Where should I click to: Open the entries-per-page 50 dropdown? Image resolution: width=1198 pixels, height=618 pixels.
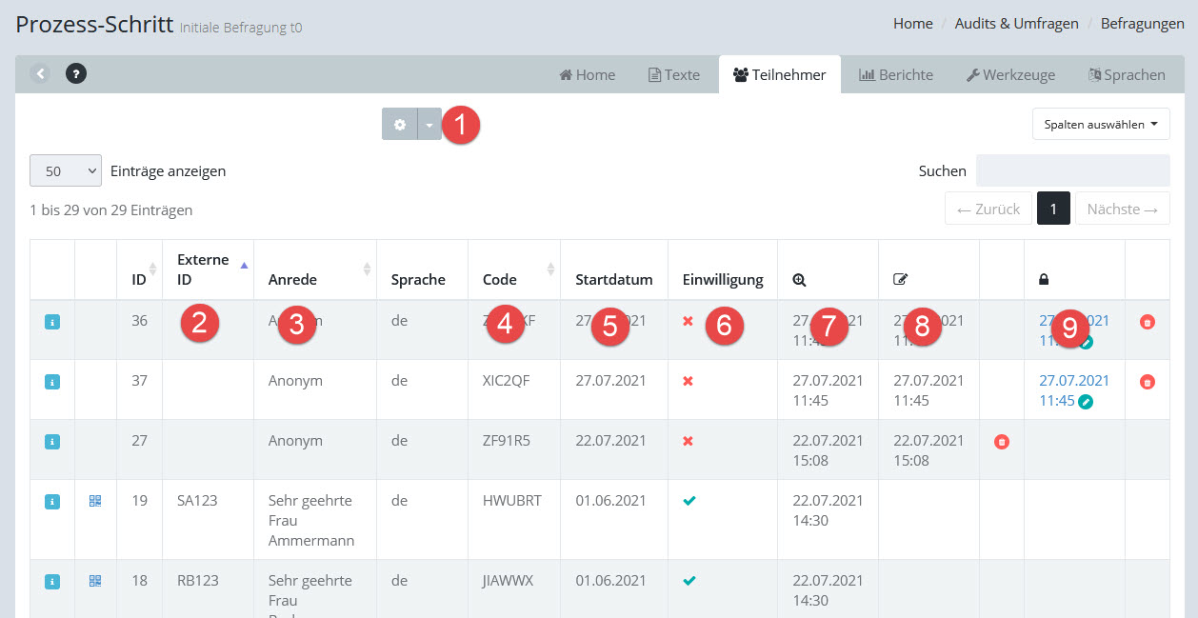66,171
